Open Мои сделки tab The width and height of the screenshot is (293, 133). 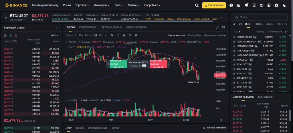[x=265, y=97]
